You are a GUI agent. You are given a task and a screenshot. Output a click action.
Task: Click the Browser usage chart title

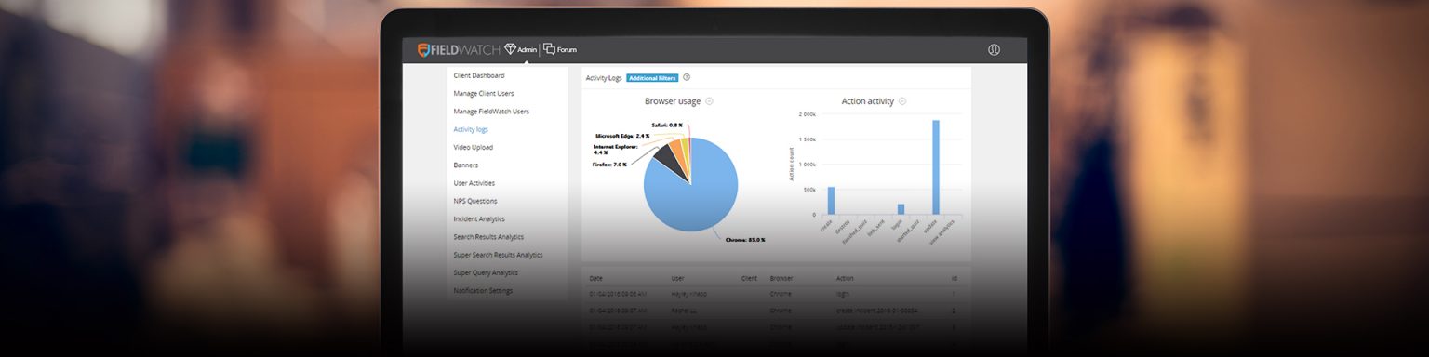pos(673,101)
